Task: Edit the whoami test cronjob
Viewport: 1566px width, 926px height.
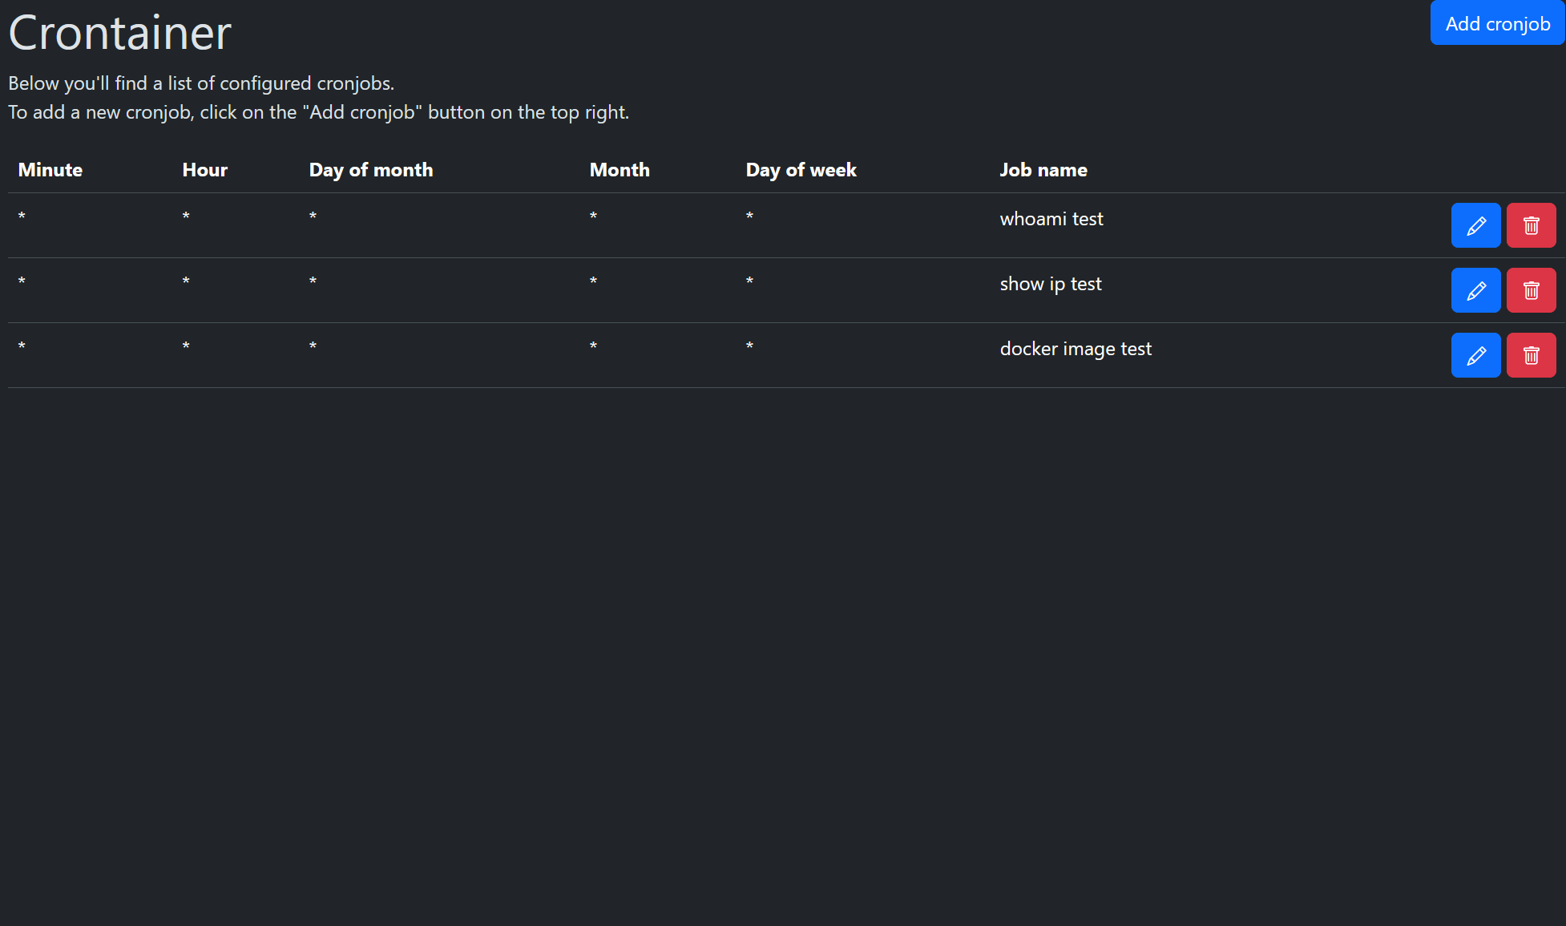Action: [1475, 225]
